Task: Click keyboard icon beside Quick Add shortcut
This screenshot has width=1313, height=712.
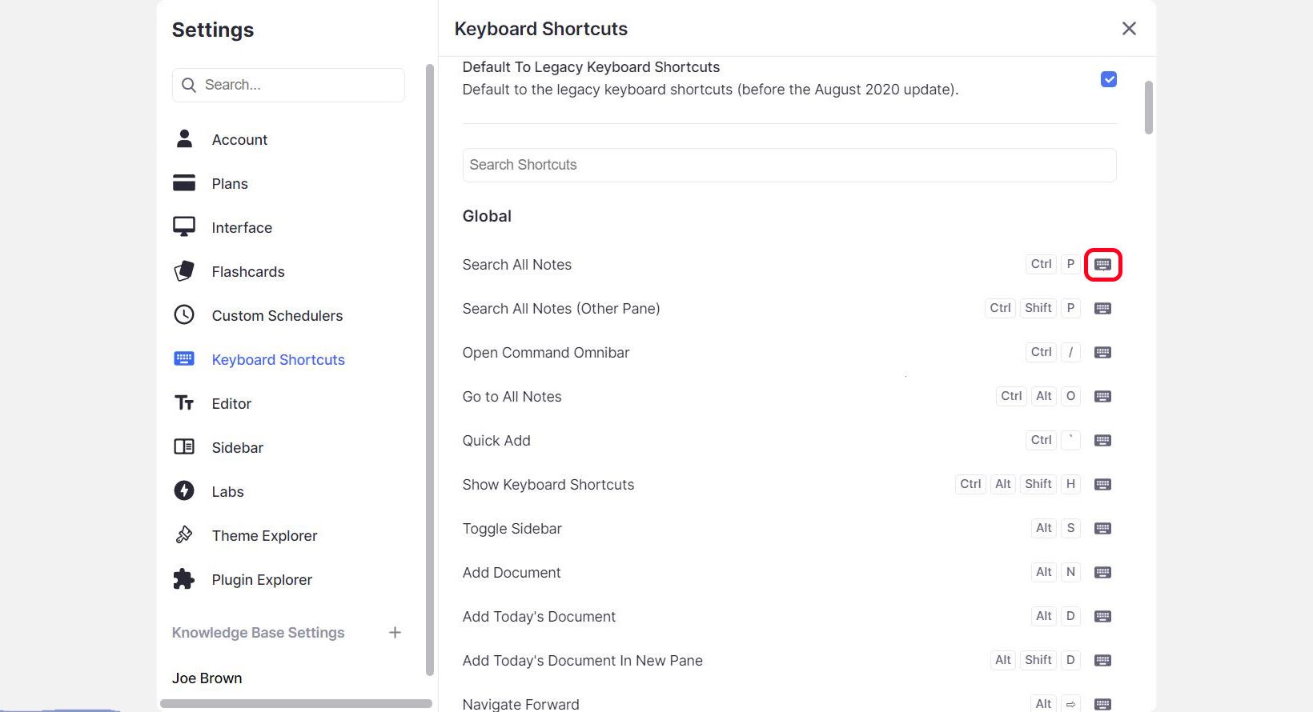Action: pos(1102,440)
